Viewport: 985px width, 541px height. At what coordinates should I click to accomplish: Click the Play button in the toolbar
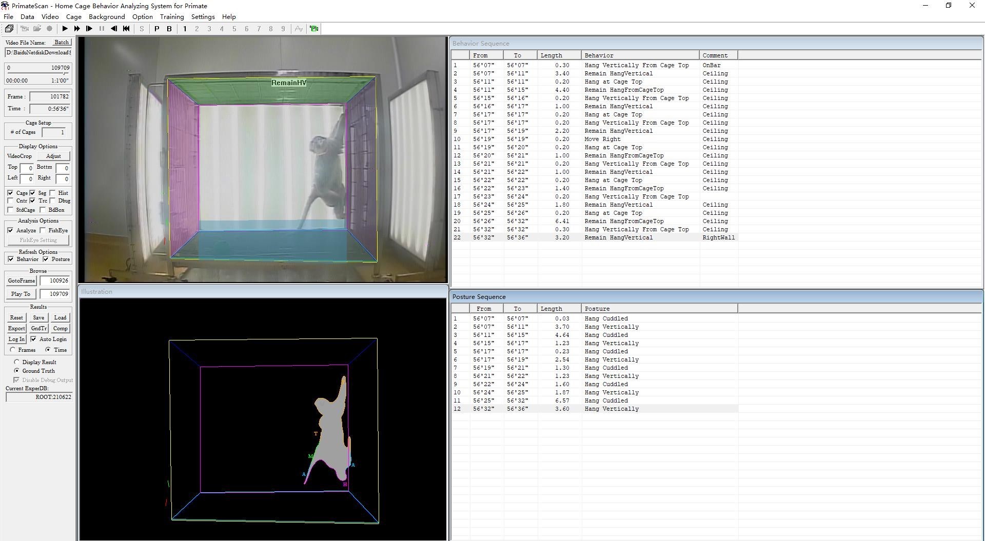pos(65,29)
